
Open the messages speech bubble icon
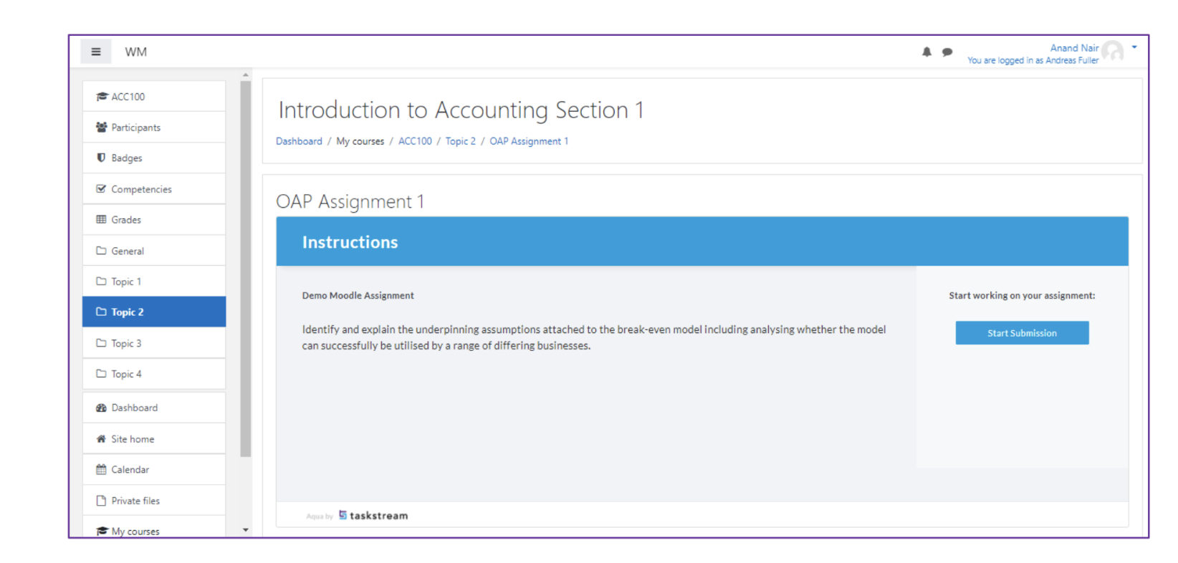(x=947, y=52)
